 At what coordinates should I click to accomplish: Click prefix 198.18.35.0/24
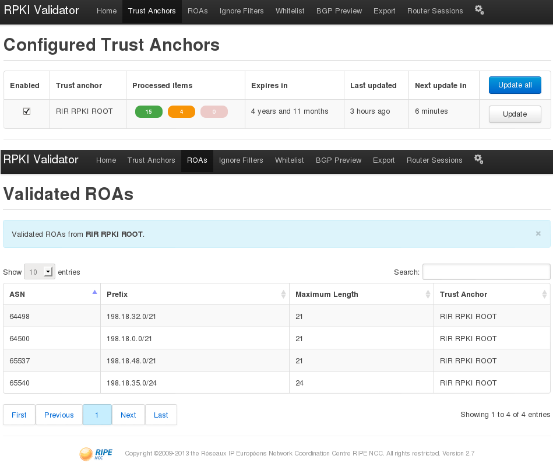point(132,383)
